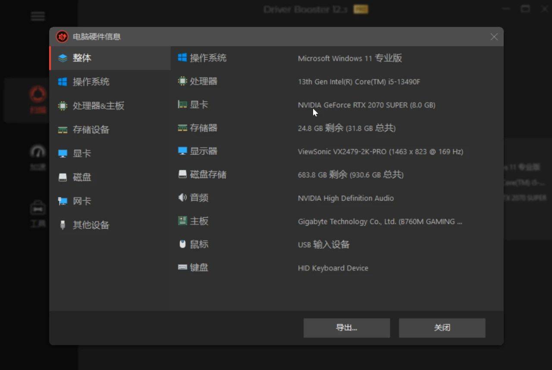The image size is (552, 370).
Task: Close the 电脑硬件信息 dialog with X
Action: (x=494, y=37)
